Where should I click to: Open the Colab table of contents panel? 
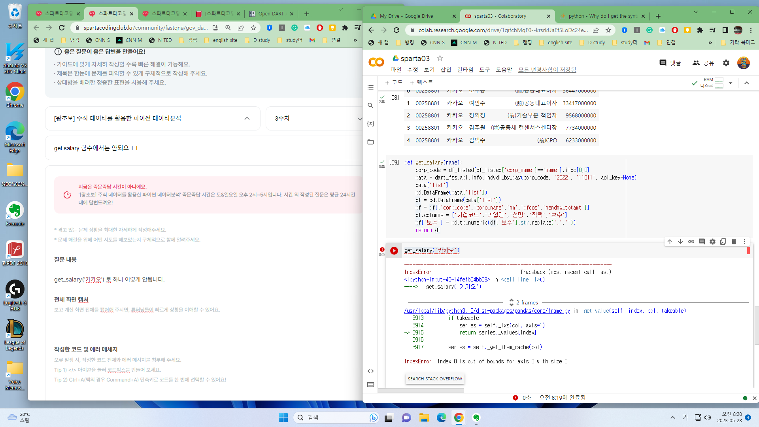370,87
